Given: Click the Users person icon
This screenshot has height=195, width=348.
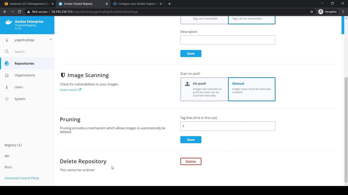Looking at the screenshot, I should [7, 87].
